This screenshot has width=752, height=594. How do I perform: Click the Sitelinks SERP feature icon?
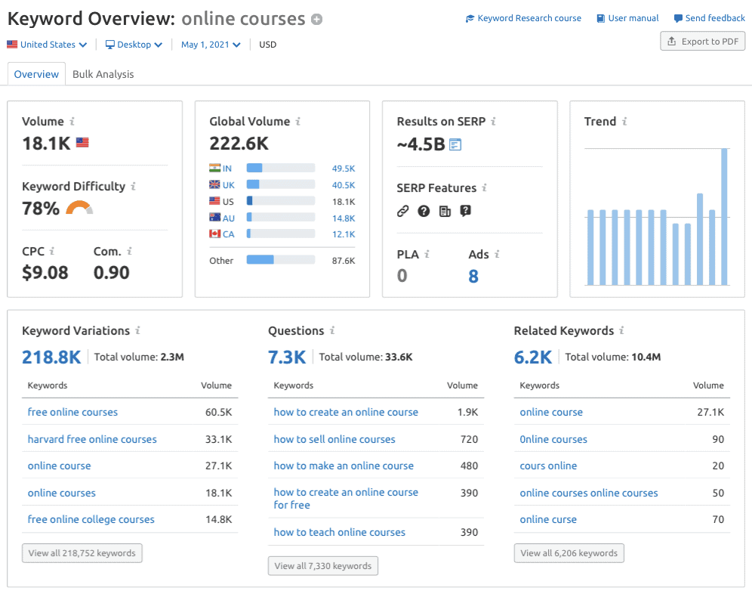[402, 211]
